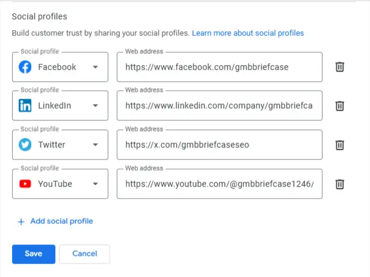The image size is (370, 277).
Task: Delete the LinkedIn social profile row
Action: pyautogui.click(x=339, y=105)
